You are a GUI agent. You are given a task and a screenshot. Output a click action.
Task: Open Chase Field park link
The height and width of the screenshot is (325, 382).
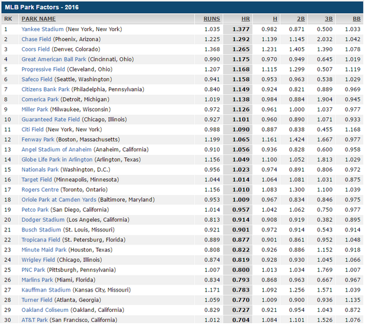click(x=36, y=39)
